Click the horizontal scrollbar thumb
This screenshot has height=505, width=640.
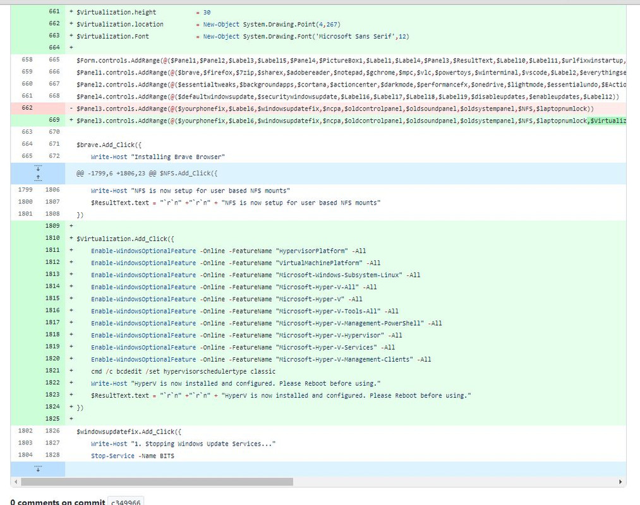click(157, 482)
